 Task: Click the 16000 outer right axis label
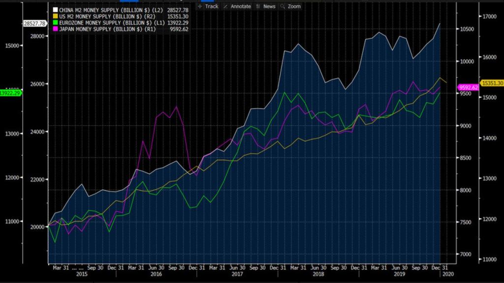490,57
